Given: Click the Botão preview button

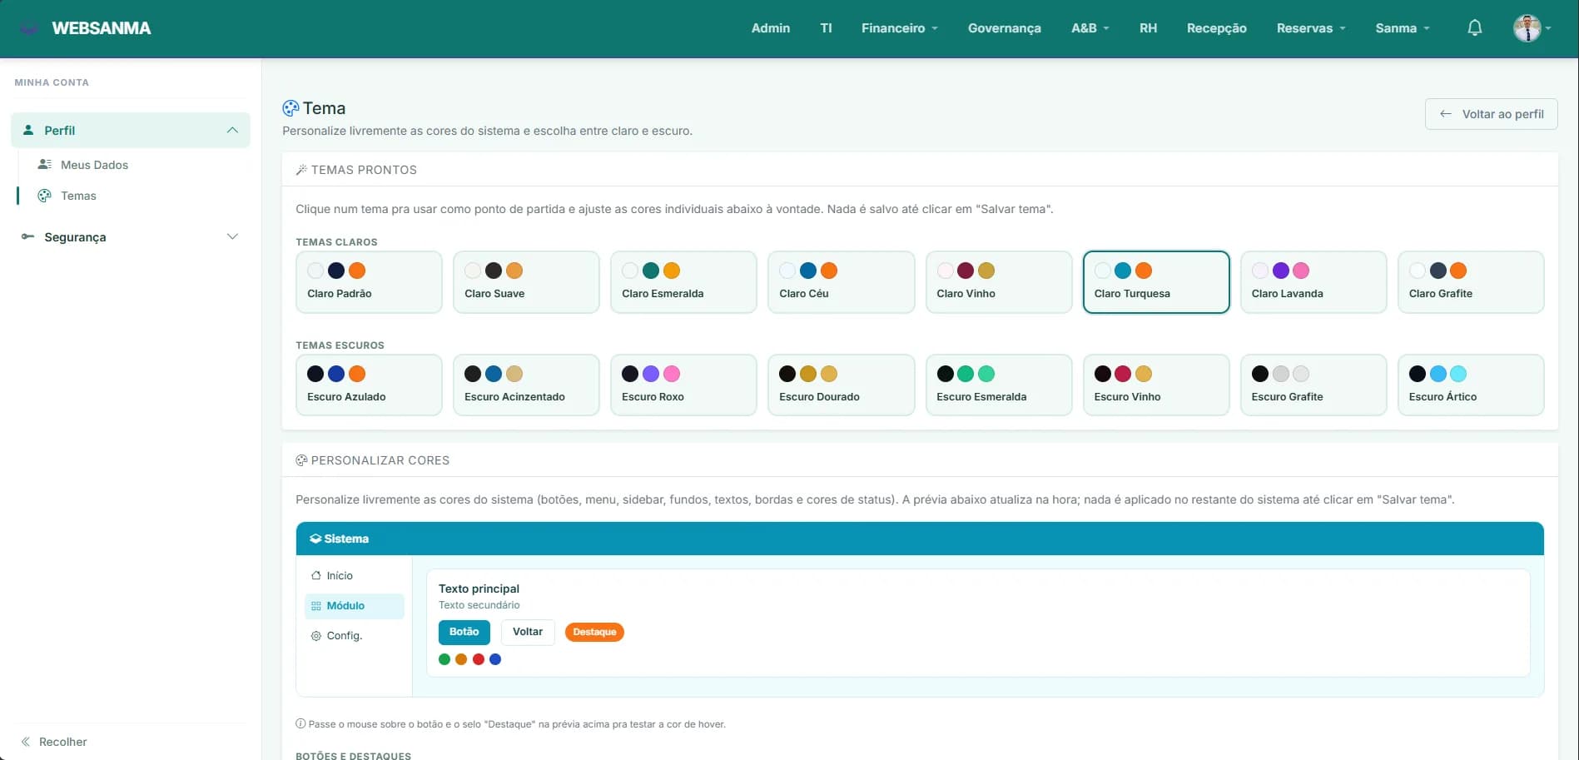Looking at the screenshot, I should point(464,632).
